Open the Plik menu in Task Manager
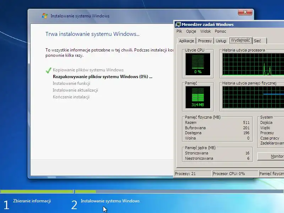 tap(179, 31)
